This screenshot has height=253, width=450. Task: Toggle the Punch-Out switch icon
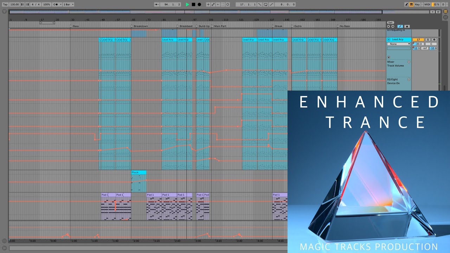pos(271,5)
